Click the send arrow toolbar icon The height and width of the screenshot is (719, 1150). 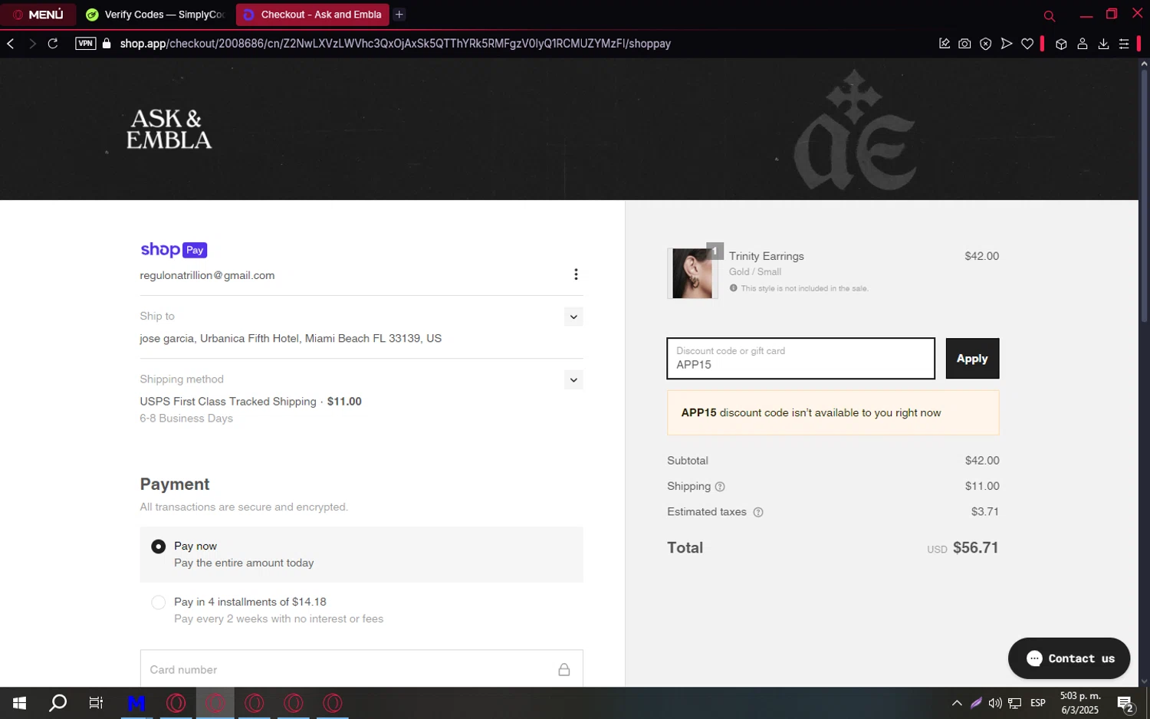(x=1007, y=44)
